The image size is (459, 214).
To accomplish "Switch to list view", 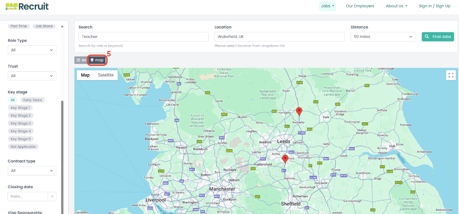I will click(81, 60).
